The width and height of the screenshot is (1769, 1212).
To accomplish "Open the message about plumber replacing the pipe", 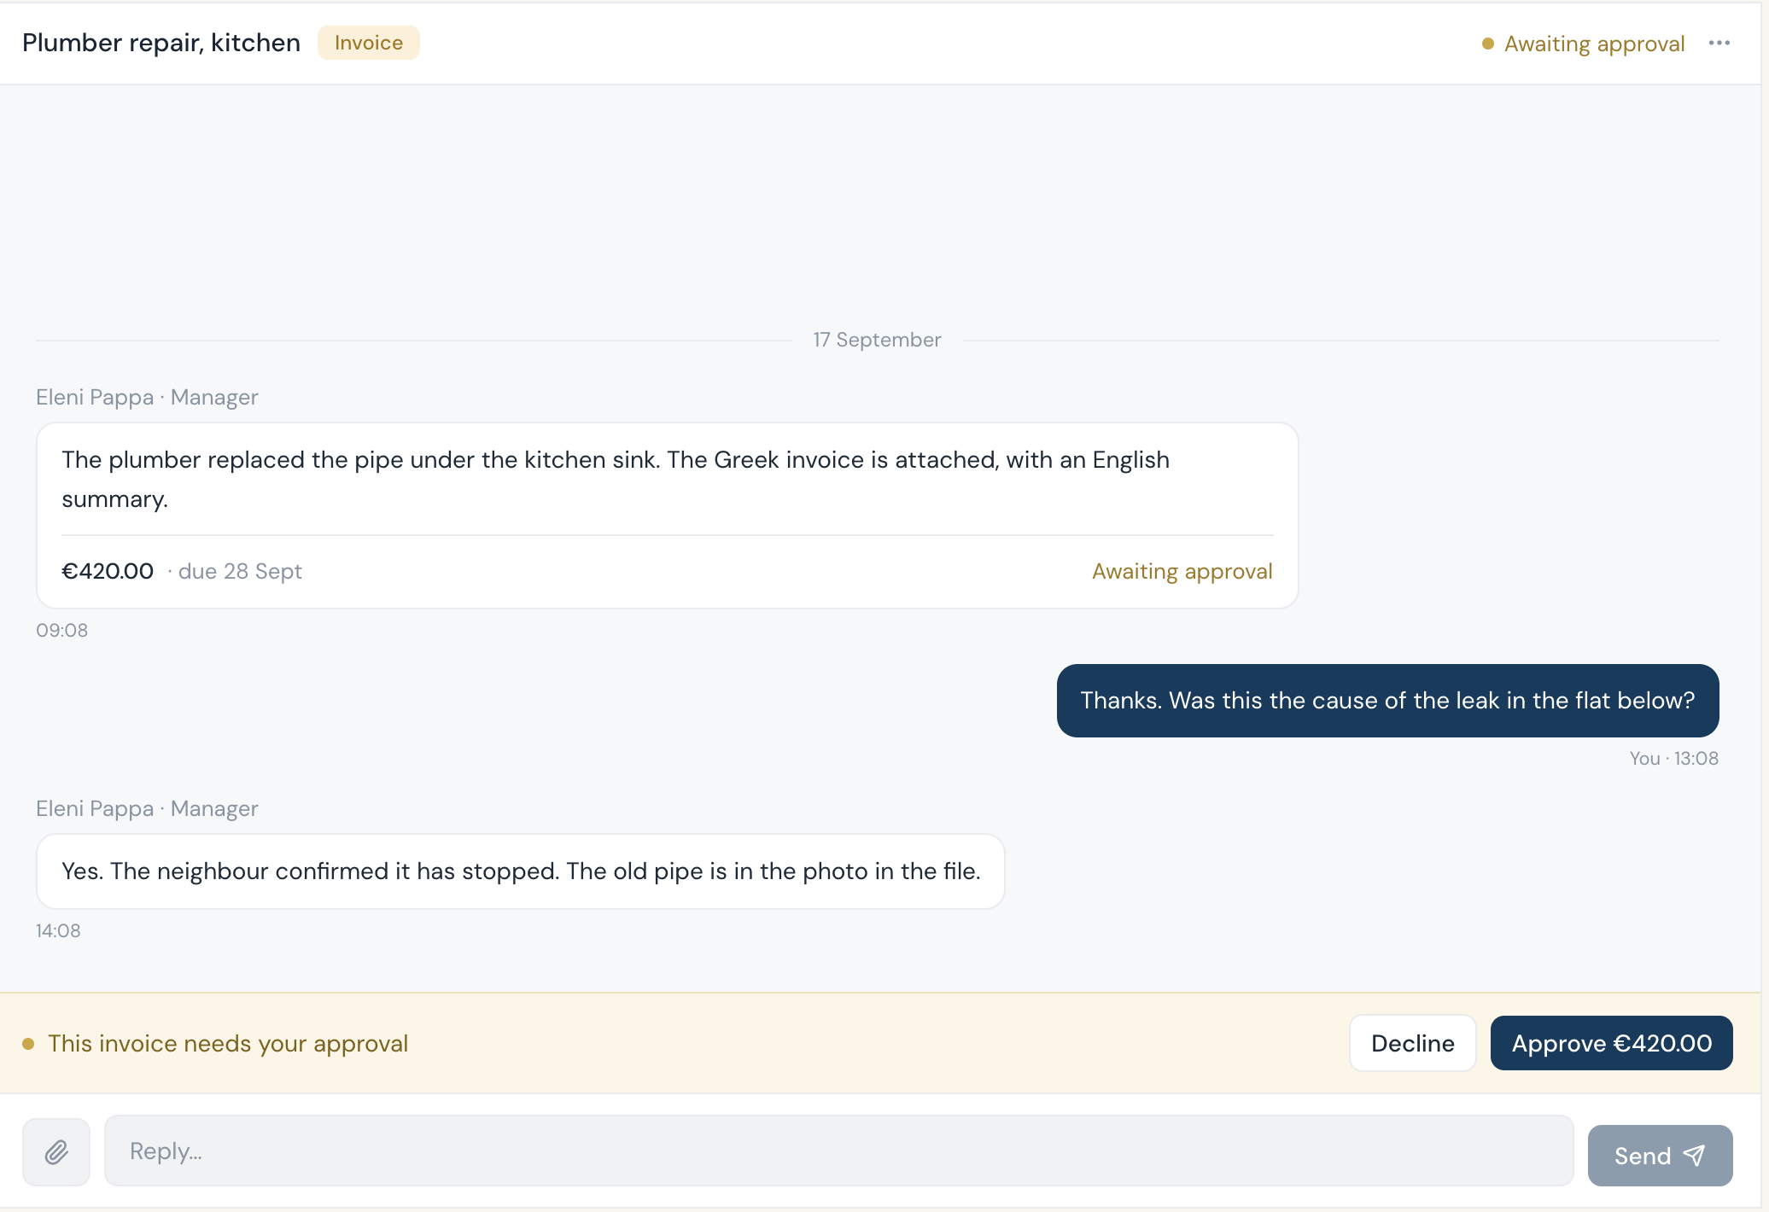I will click(x=667, y=516).
